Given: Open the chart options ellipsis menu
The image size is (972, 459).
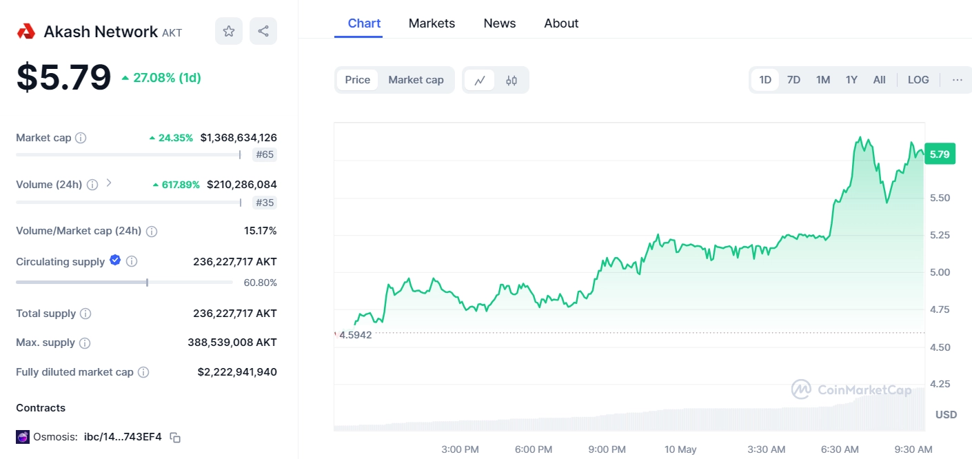Looking at the screenshot, I should [x=958, y=79].
